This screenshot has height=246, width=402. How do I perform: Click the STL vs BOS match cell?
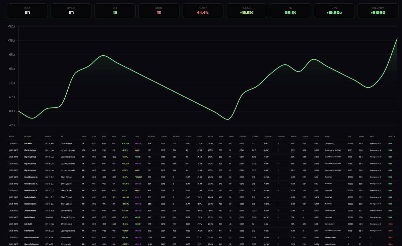coord(49,210)
